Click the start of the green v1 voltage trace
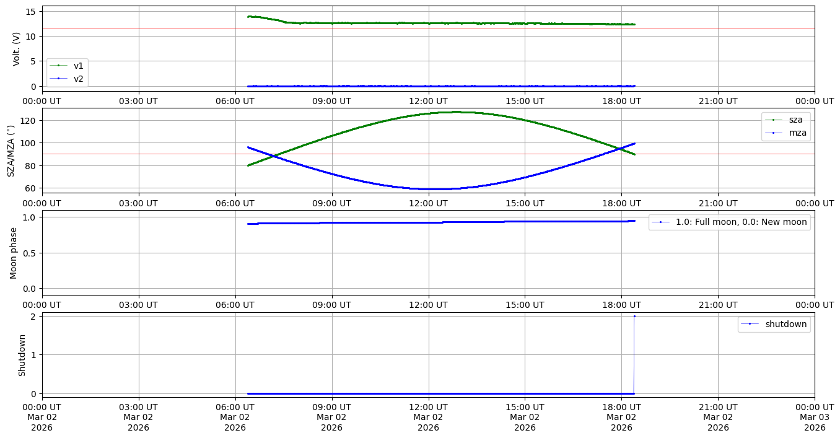This screenshot has width=840, height=438. pos(248,17)
